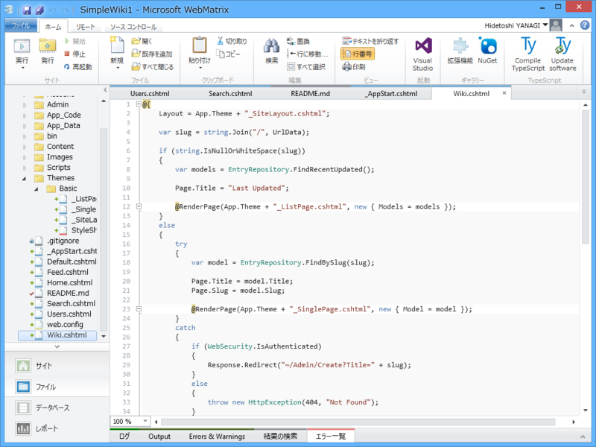
Task: Launch Visual Studio from ribbon
Action: pos(422,54)
